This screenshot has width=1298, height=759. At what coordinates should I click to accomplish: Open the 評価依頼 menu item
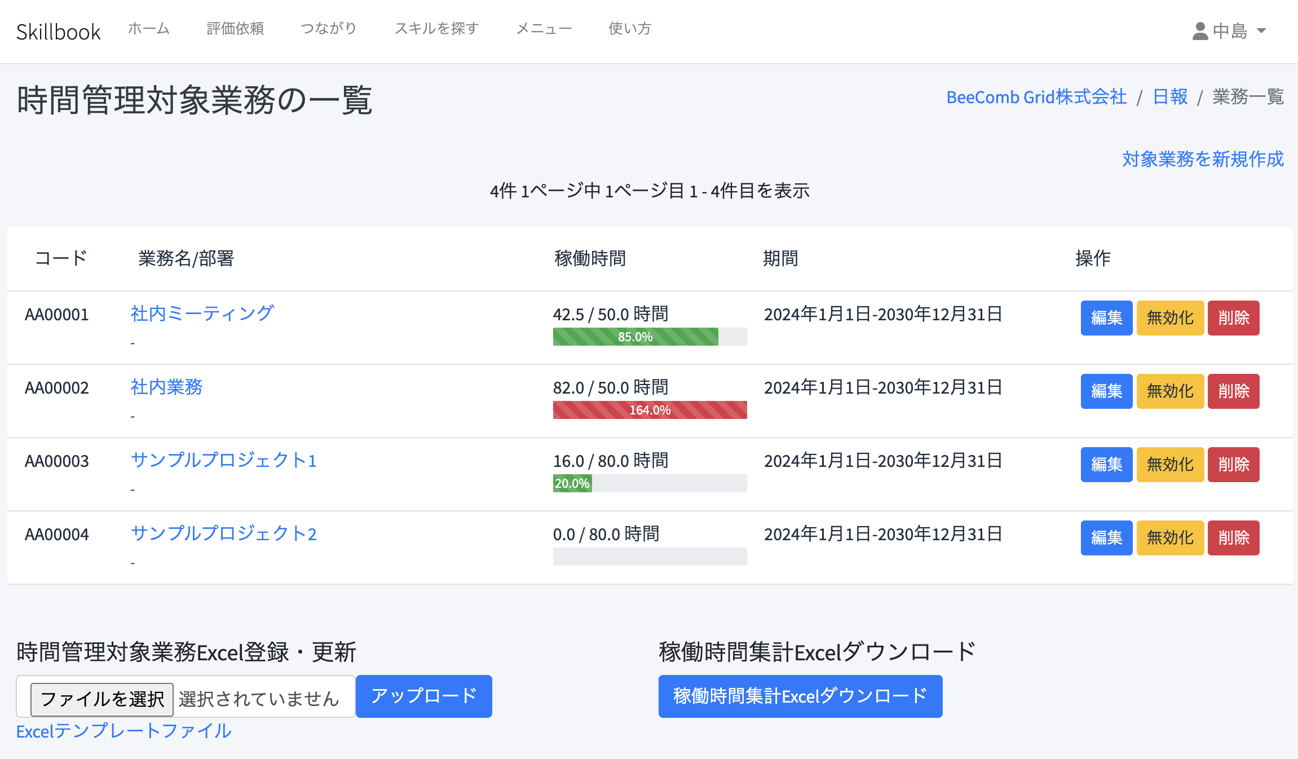pyautogui.click(x=235, y=29)
